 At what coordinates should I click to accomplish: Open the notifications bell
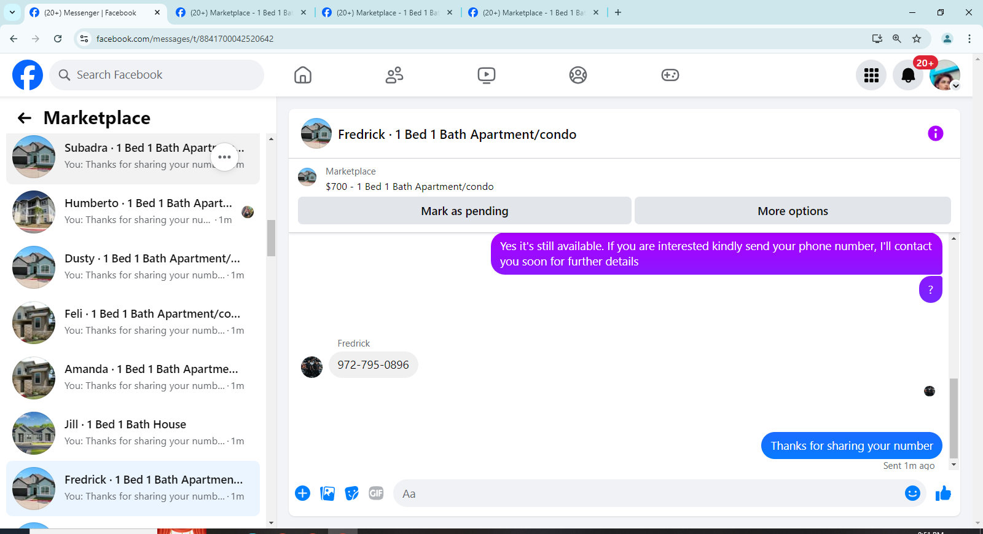tap(908, 75)
